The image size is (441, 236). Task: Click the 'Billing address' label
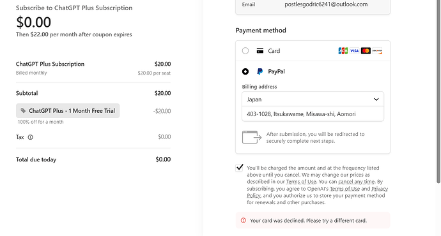[259, 87]
